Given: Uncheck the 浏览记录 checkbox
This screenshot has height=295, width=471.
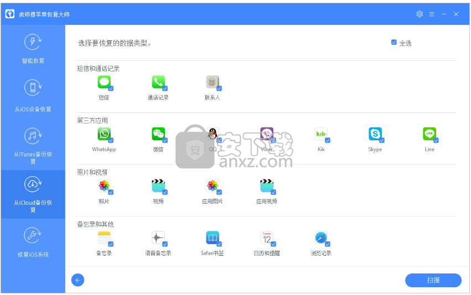Looking at the screenshot, I should pyautogui.click(x=328, y=244).
